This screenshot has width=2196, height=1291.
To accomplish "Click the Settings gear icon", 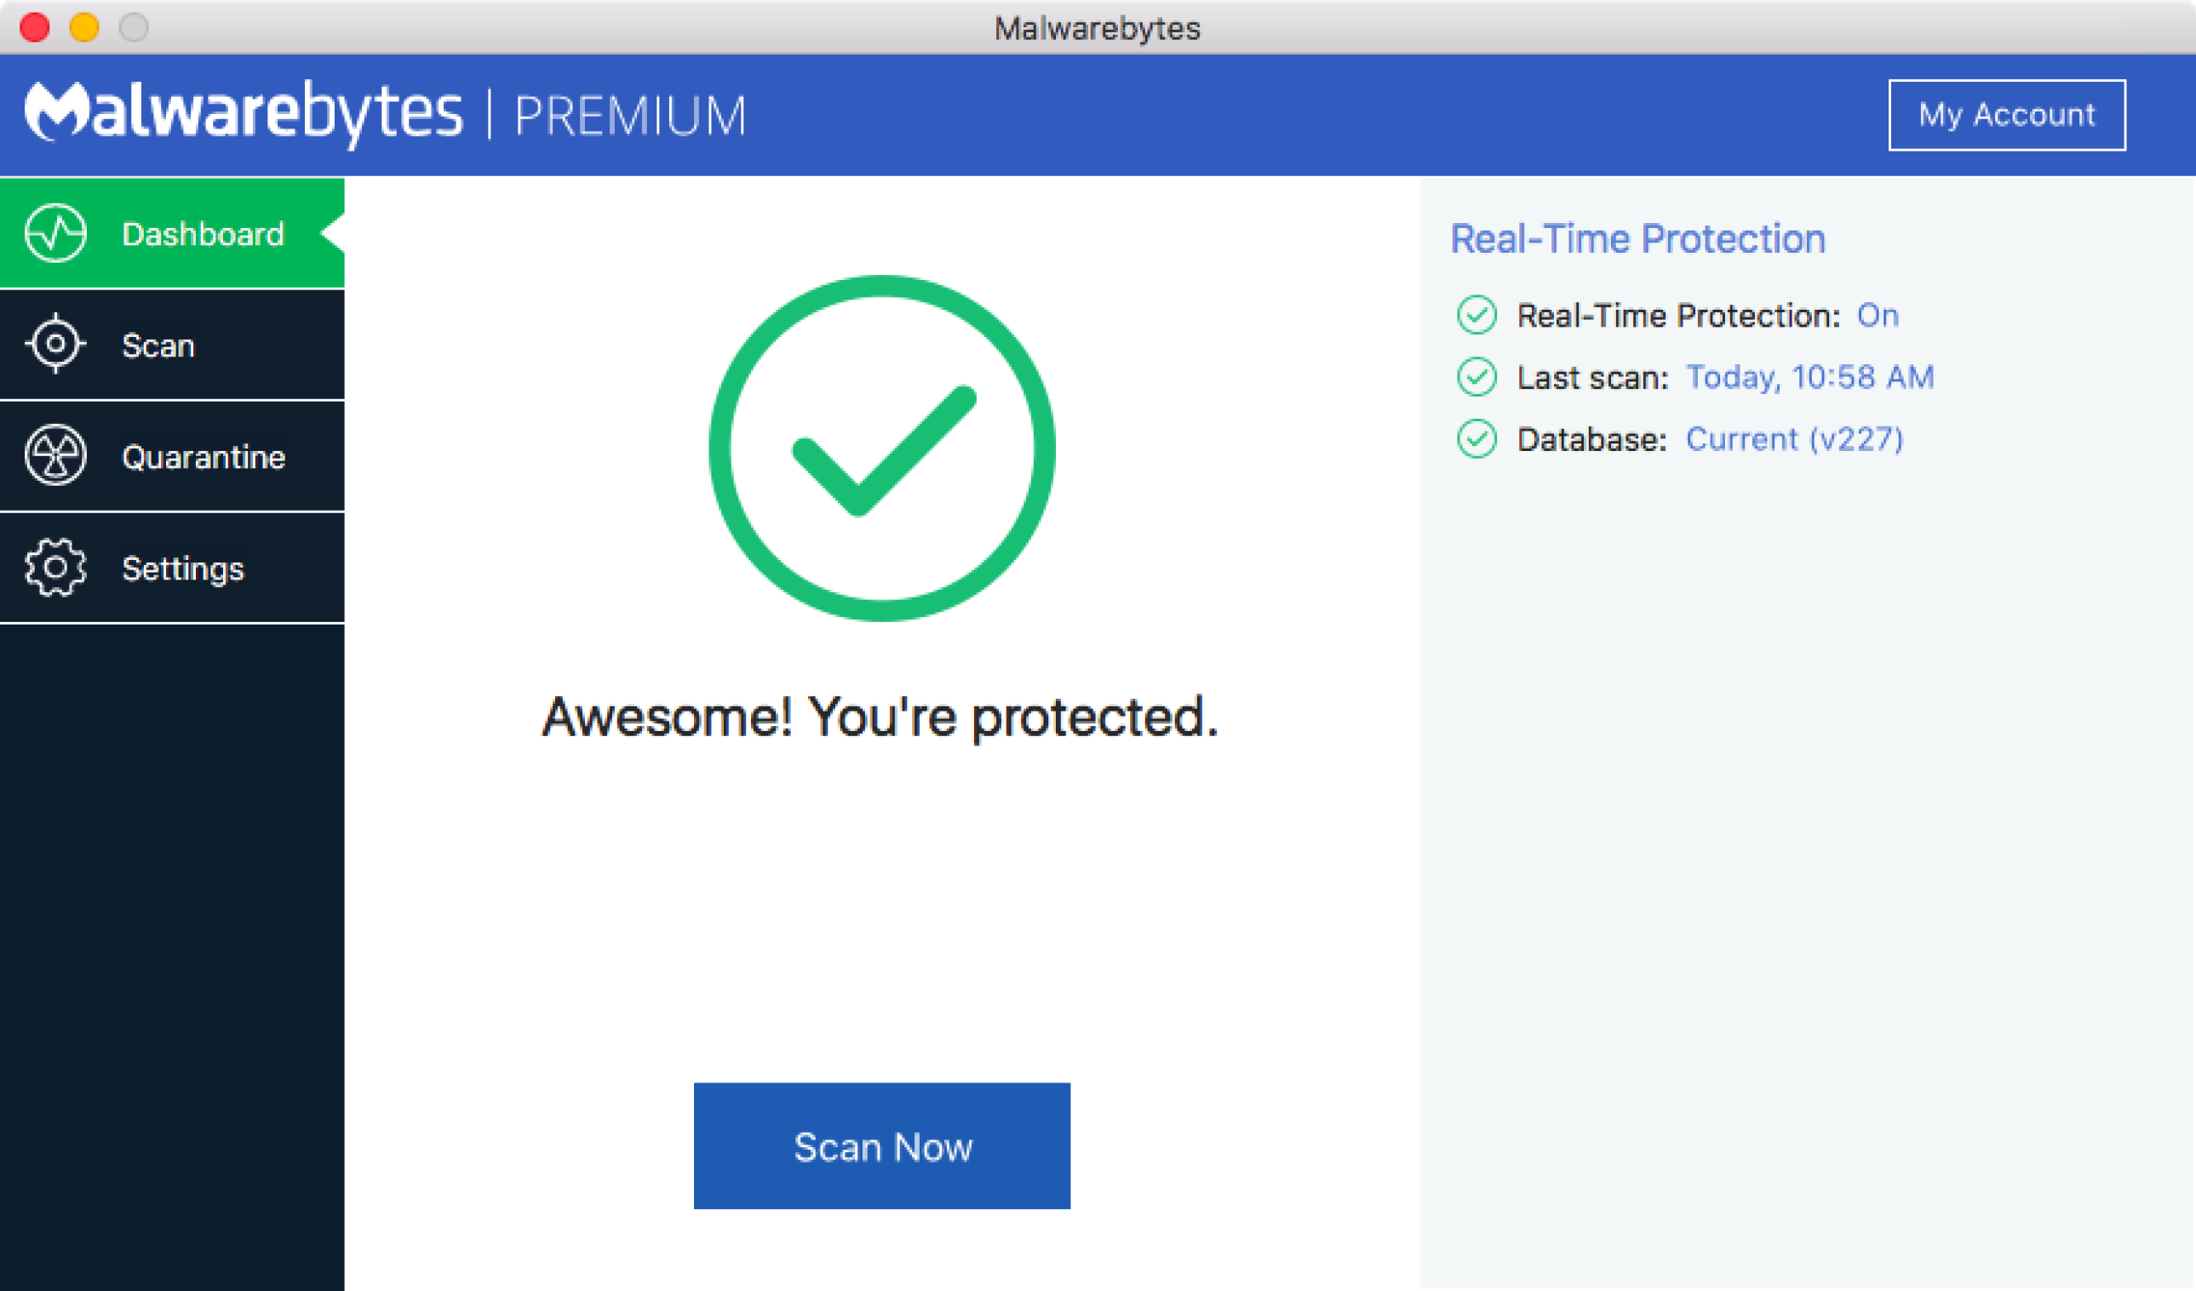I will tap(54, 568).
